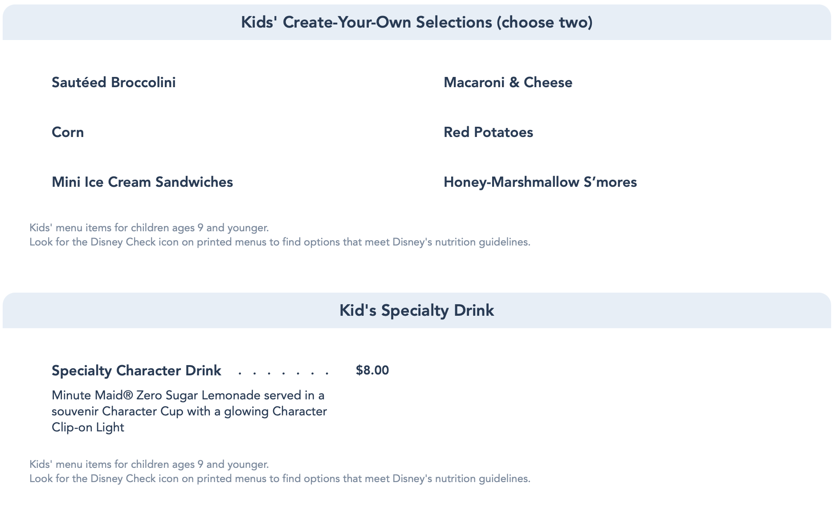Choose Sautéed Broccolini from the selections
Image resolution: width=832 pixels, height=523 pixels.
pos(114,83)
